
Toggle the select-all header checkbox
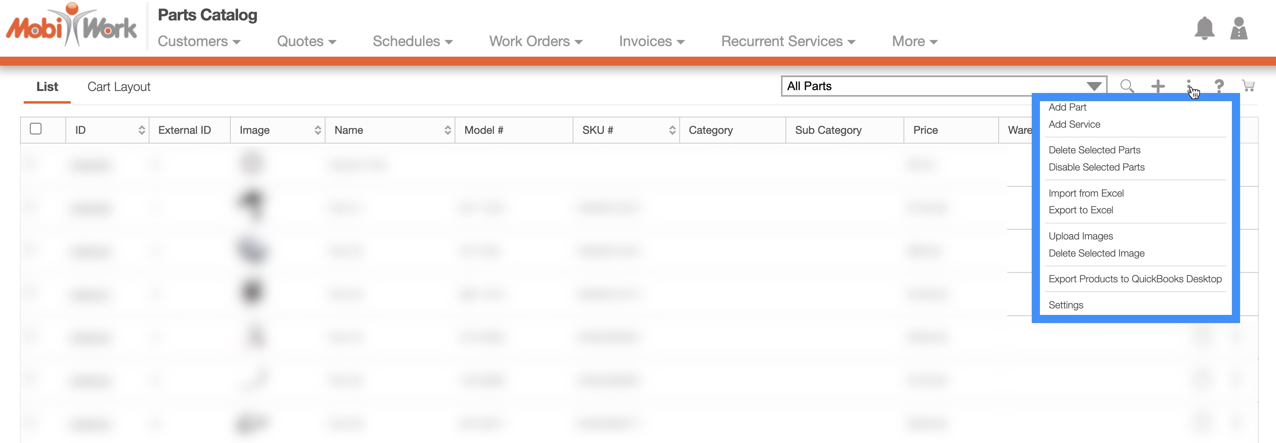(36, 129)
